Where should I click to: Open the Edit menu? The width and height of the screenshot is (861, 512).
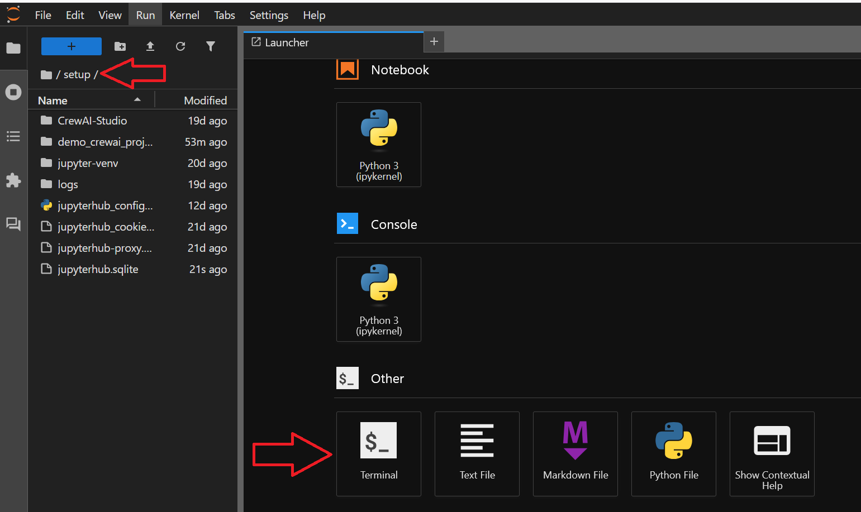75,15
